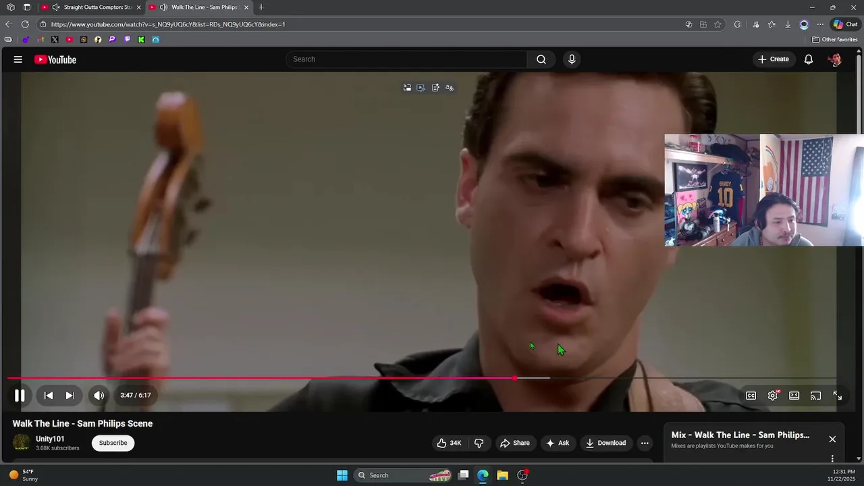
Task: Pause the video with the pause button
Action: pos(20,396)
